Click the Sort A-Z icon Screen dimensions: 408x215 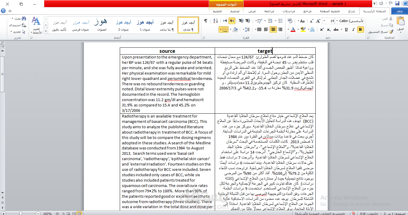pos(216,21)
